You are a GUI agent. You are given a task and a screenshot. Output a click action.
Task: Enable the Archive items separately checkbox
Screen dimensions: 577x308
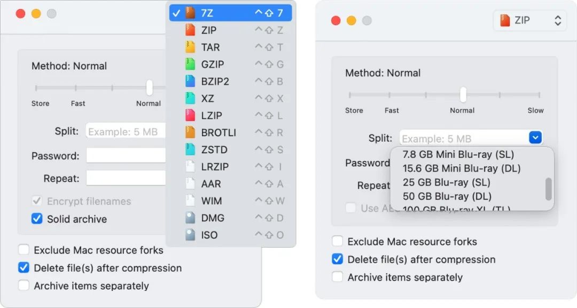[24, 286]
